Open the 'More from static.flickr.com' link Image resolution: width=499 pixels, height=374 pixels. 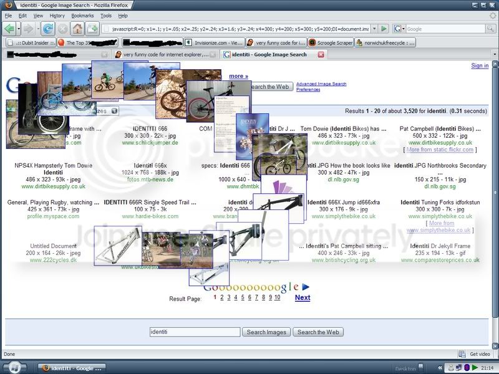(440, 150)
